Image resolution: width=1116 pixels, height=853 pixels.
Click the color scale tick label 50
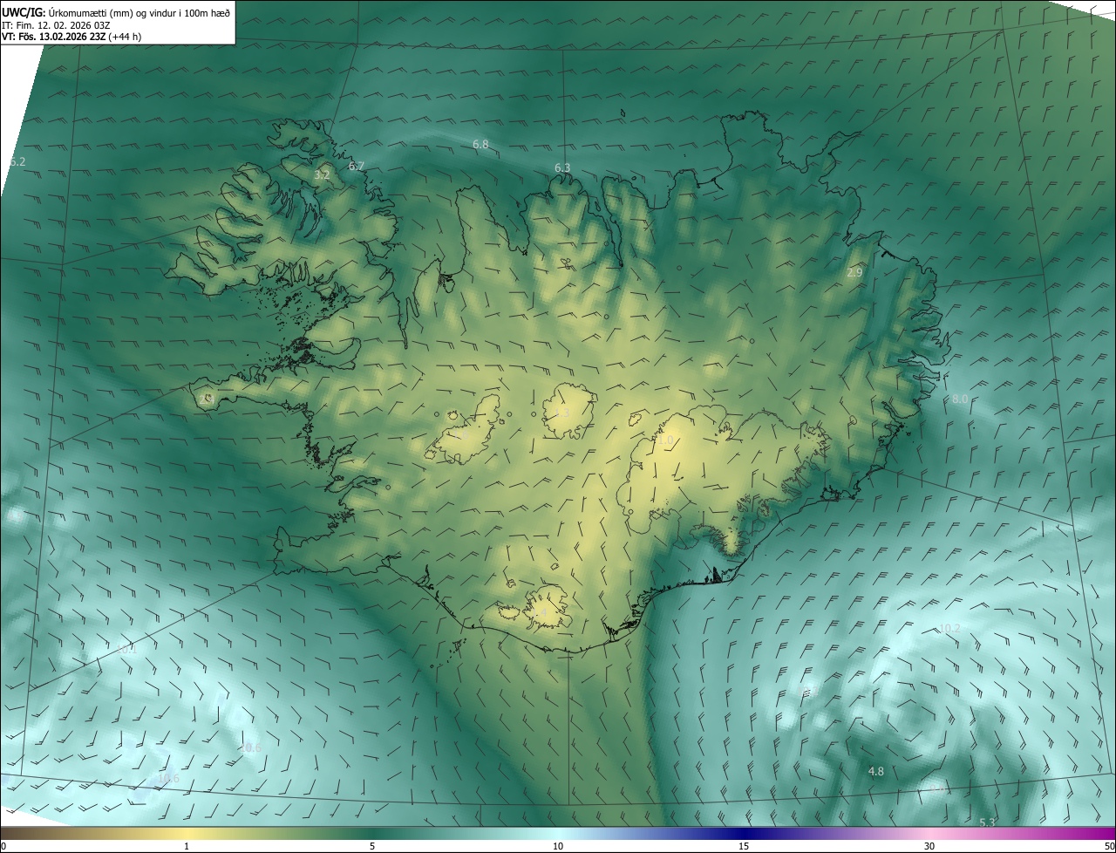pos(1109,846)
